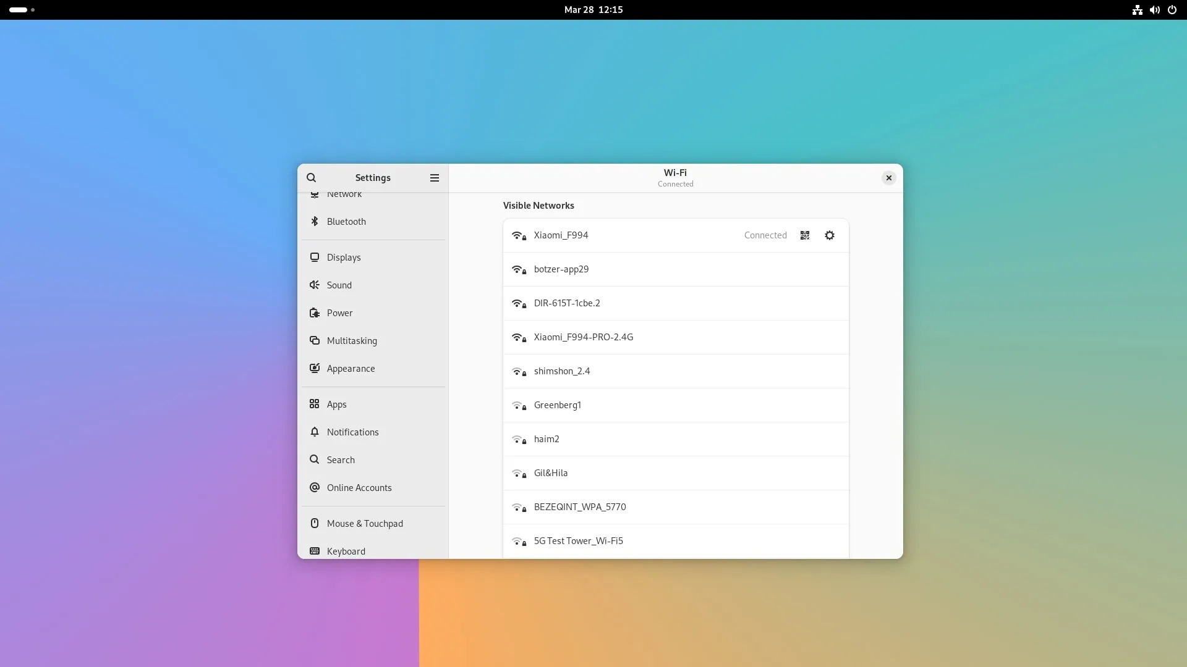Select the Bluetooth sidebar item
This screenshot has height=667, width=1187.
[346, 222]
